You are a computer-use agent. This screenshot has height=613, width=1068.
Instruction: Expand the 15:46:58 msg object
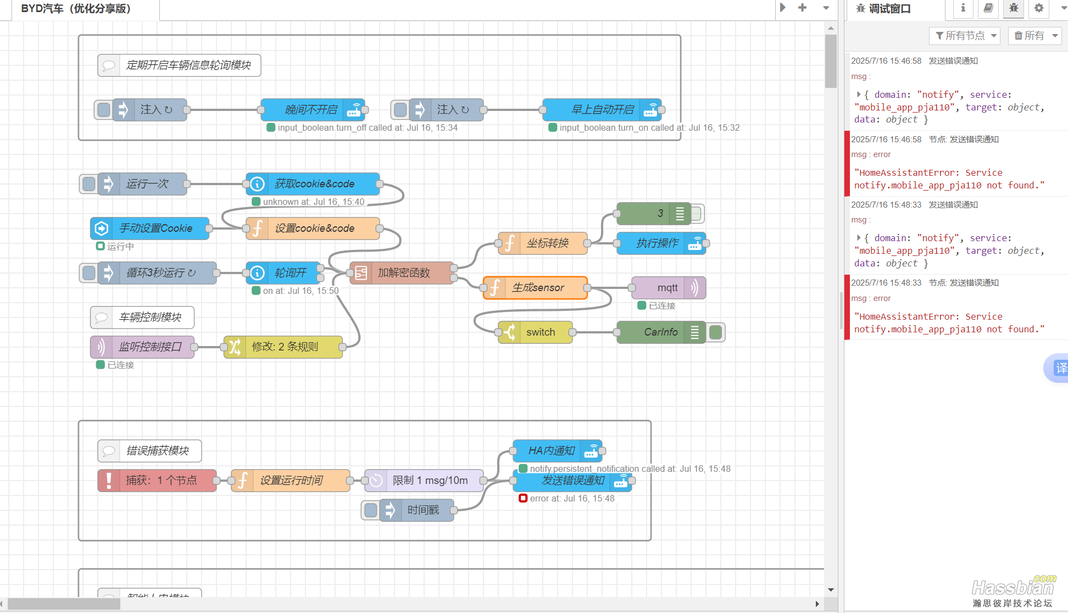(x=859, y=94)
